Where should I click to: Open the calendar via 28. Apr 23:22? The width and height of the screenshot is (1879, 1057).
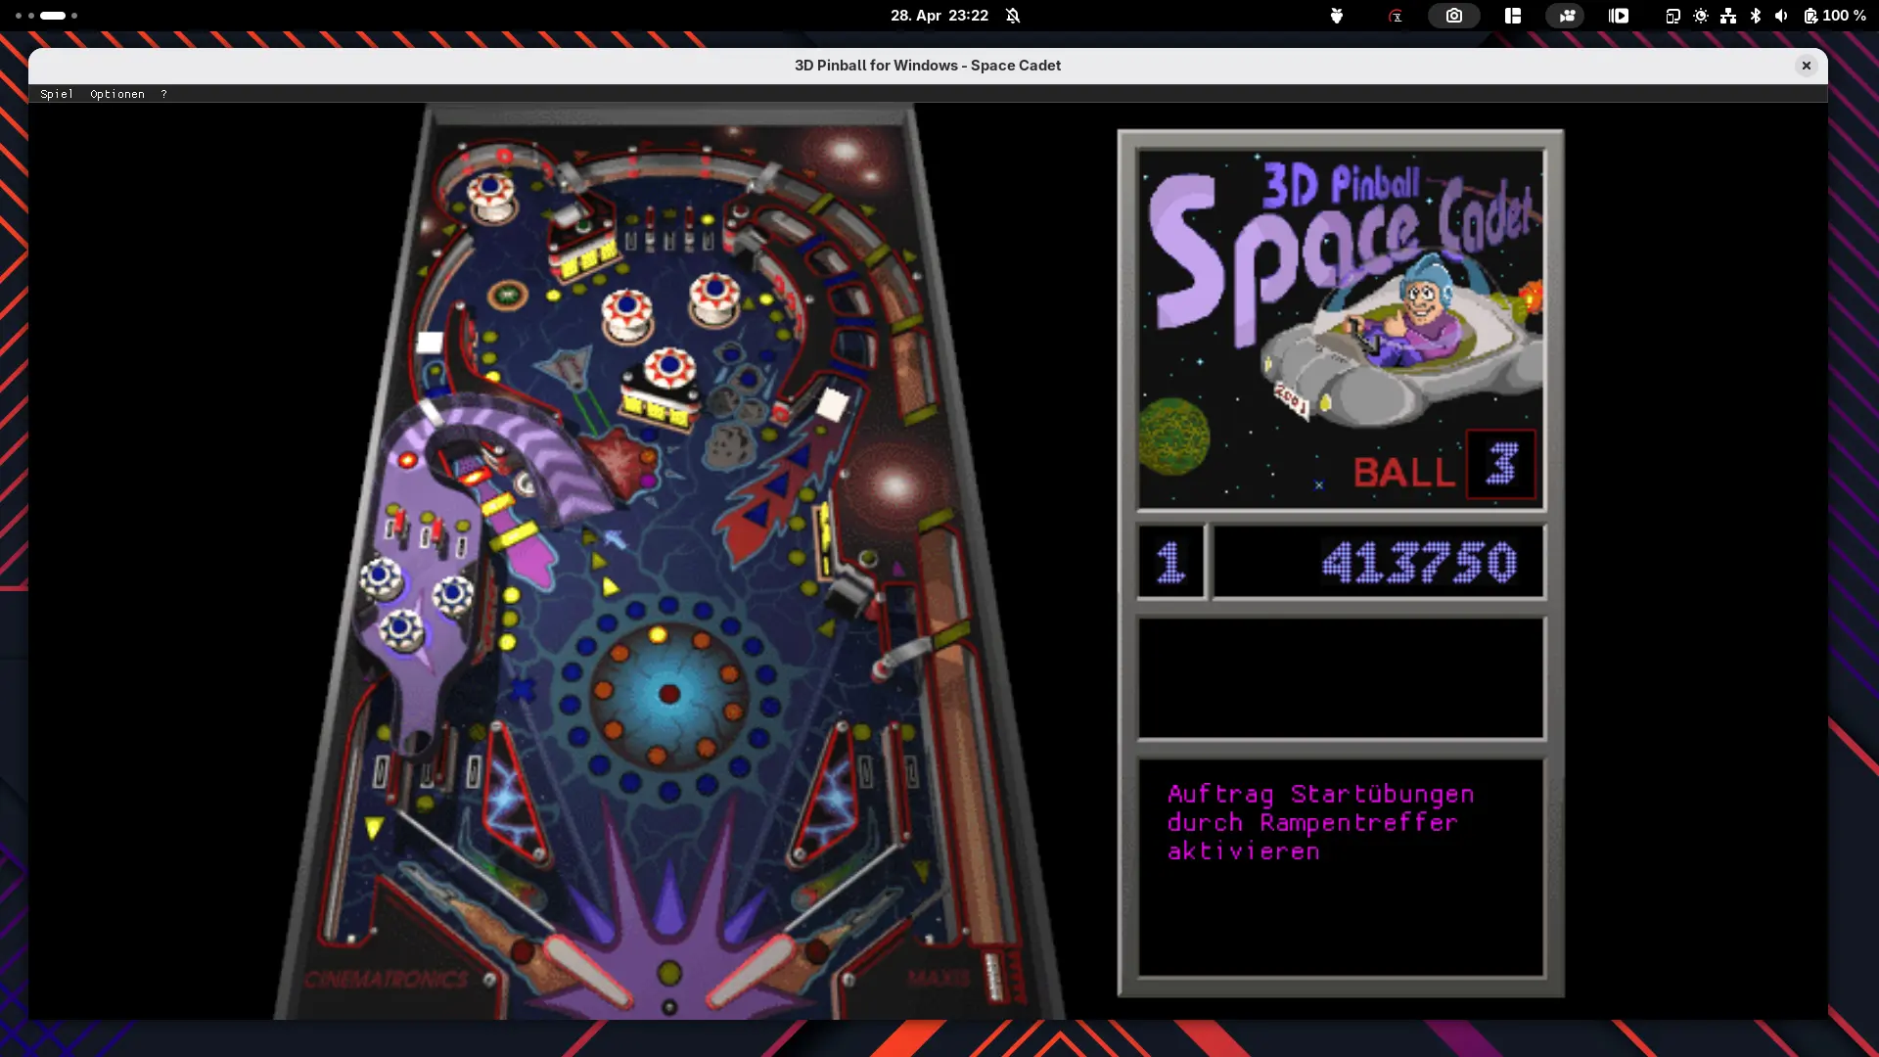click(939, 16)
